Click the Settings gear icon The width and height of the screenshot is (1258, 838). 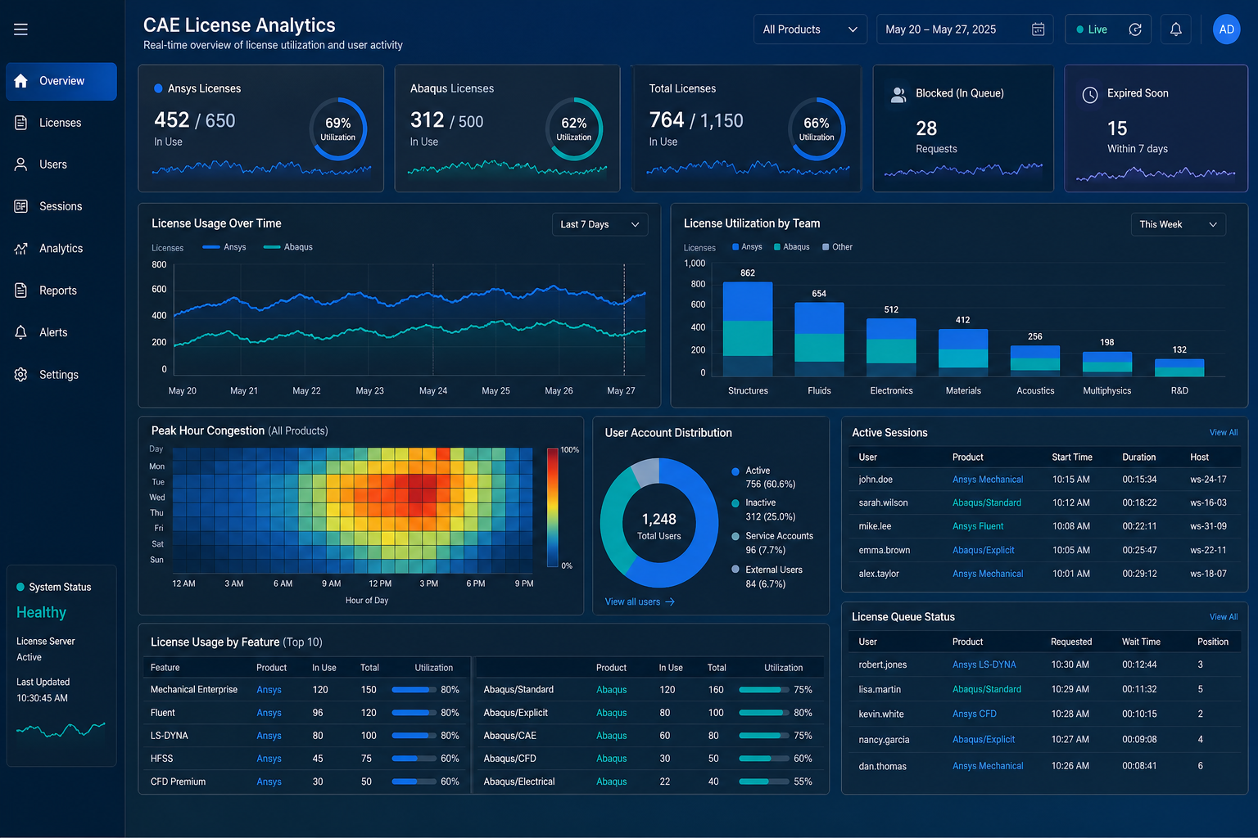click(21, 375)
